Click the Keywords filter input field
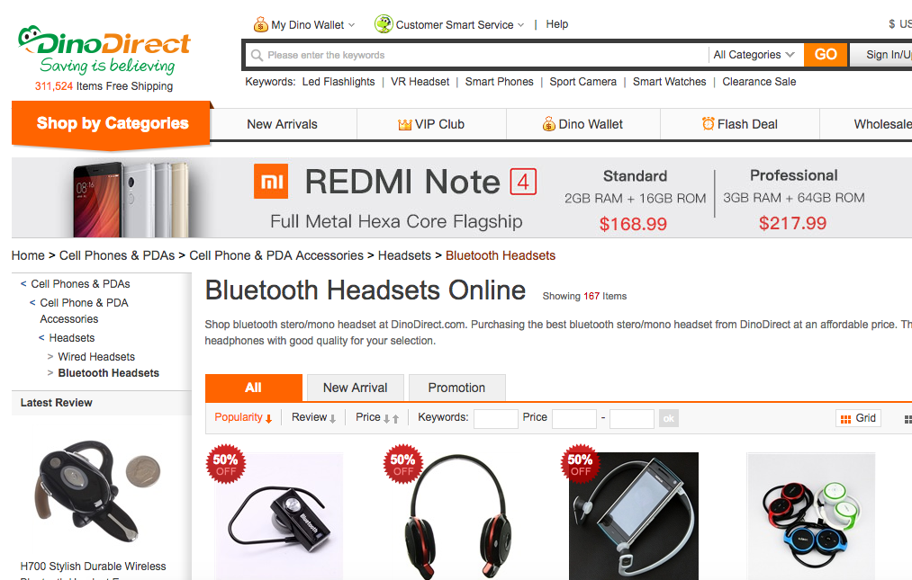The height and width of the screenshot is (580, 912). pos(495,418)
